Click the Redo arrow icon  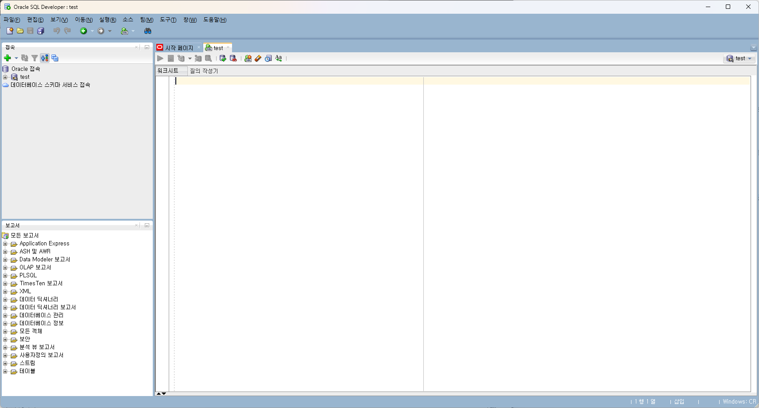tap(67, 31)
